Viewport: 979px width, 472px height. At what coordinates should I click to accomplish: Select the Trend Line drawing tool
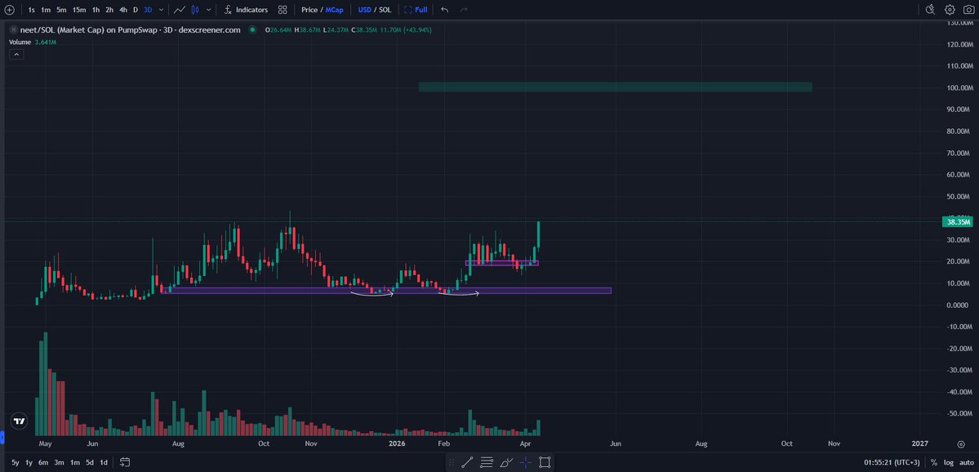click(467, 461)
